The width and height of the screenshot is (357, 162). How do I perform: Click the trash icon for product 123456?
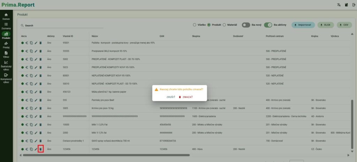tap(40, 149)
